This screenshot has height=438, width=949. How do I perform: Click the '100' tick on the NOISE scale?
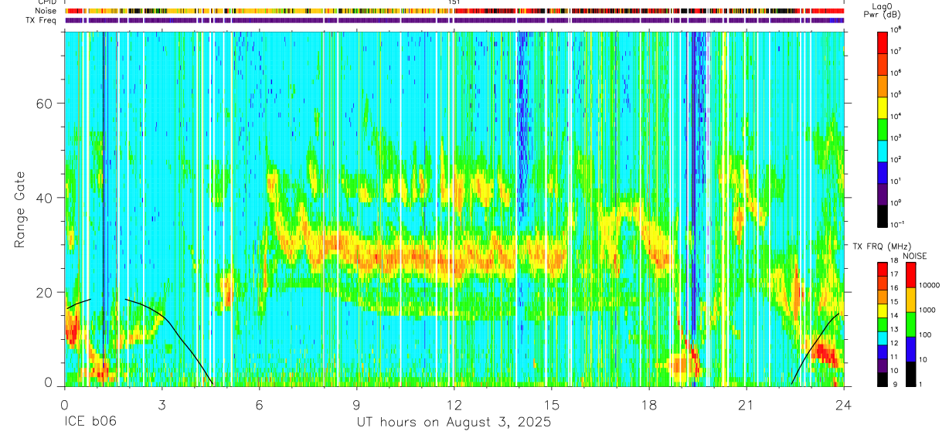click(x=926, y=335)
